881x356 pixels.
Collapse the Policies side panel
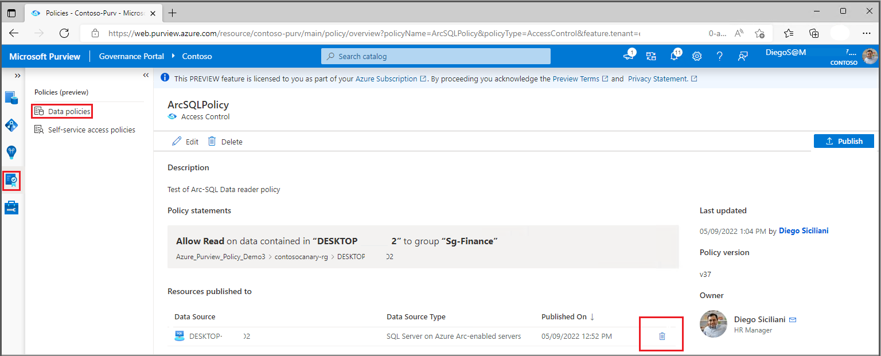click(146, 75)
